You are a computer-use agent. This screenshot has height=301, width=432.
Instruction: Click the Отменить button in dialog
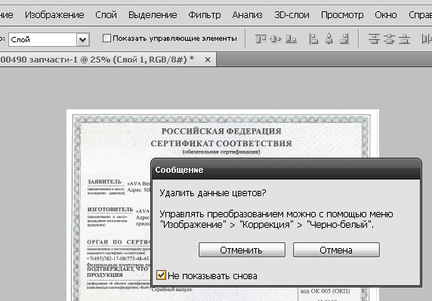pos(242,250)
